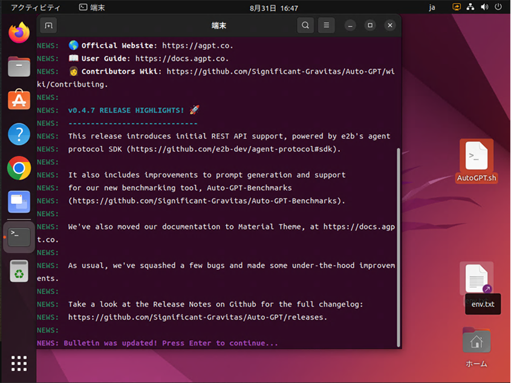Open the Files manager in dock
Viewport: 511px width, 383px height.
[x=19, y=67]
